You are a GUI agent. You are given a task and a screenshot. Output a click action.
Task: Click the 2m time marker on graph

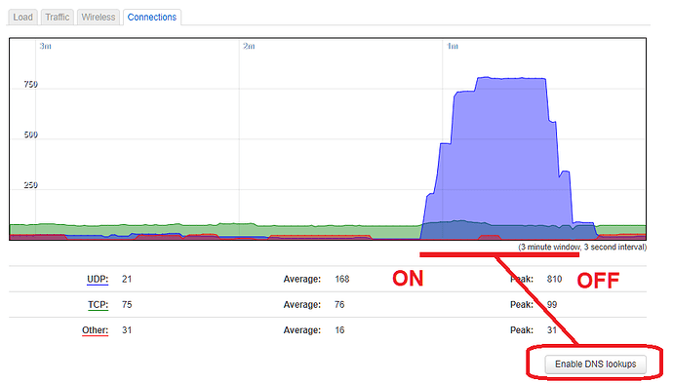249,46
